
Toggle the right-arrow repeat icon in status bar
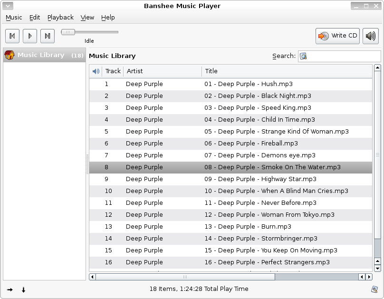[x=10, y=290]
